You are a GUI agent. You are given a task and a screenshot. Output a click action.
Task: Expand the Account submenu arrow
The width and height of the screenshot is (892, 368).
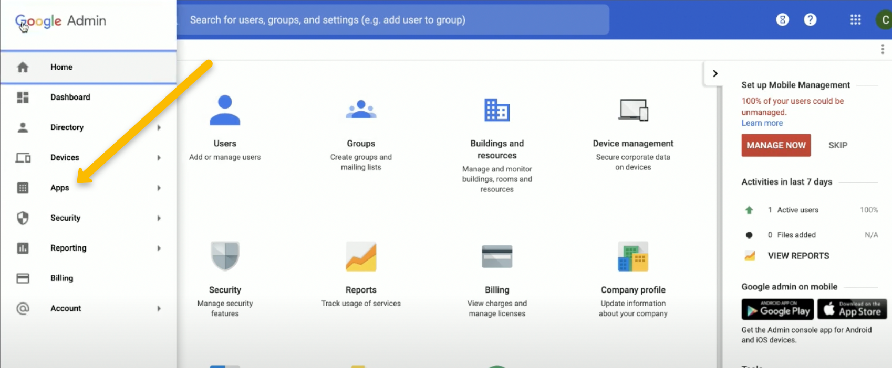pyautogui.click(x=159, y=308)
